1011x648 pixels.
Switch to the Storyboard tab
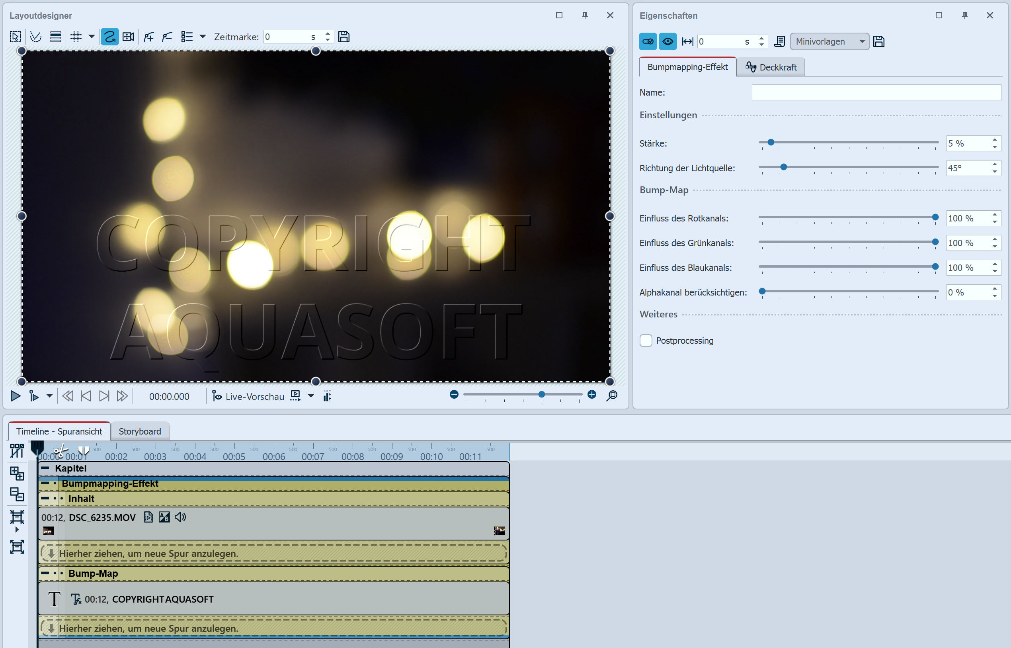(140, 431)
